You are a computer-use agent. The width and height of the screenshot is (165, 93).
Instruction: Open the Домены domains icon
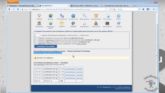point(51,16)
